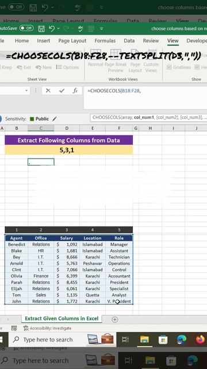Click Page Break Preview button

pos(116,61)
